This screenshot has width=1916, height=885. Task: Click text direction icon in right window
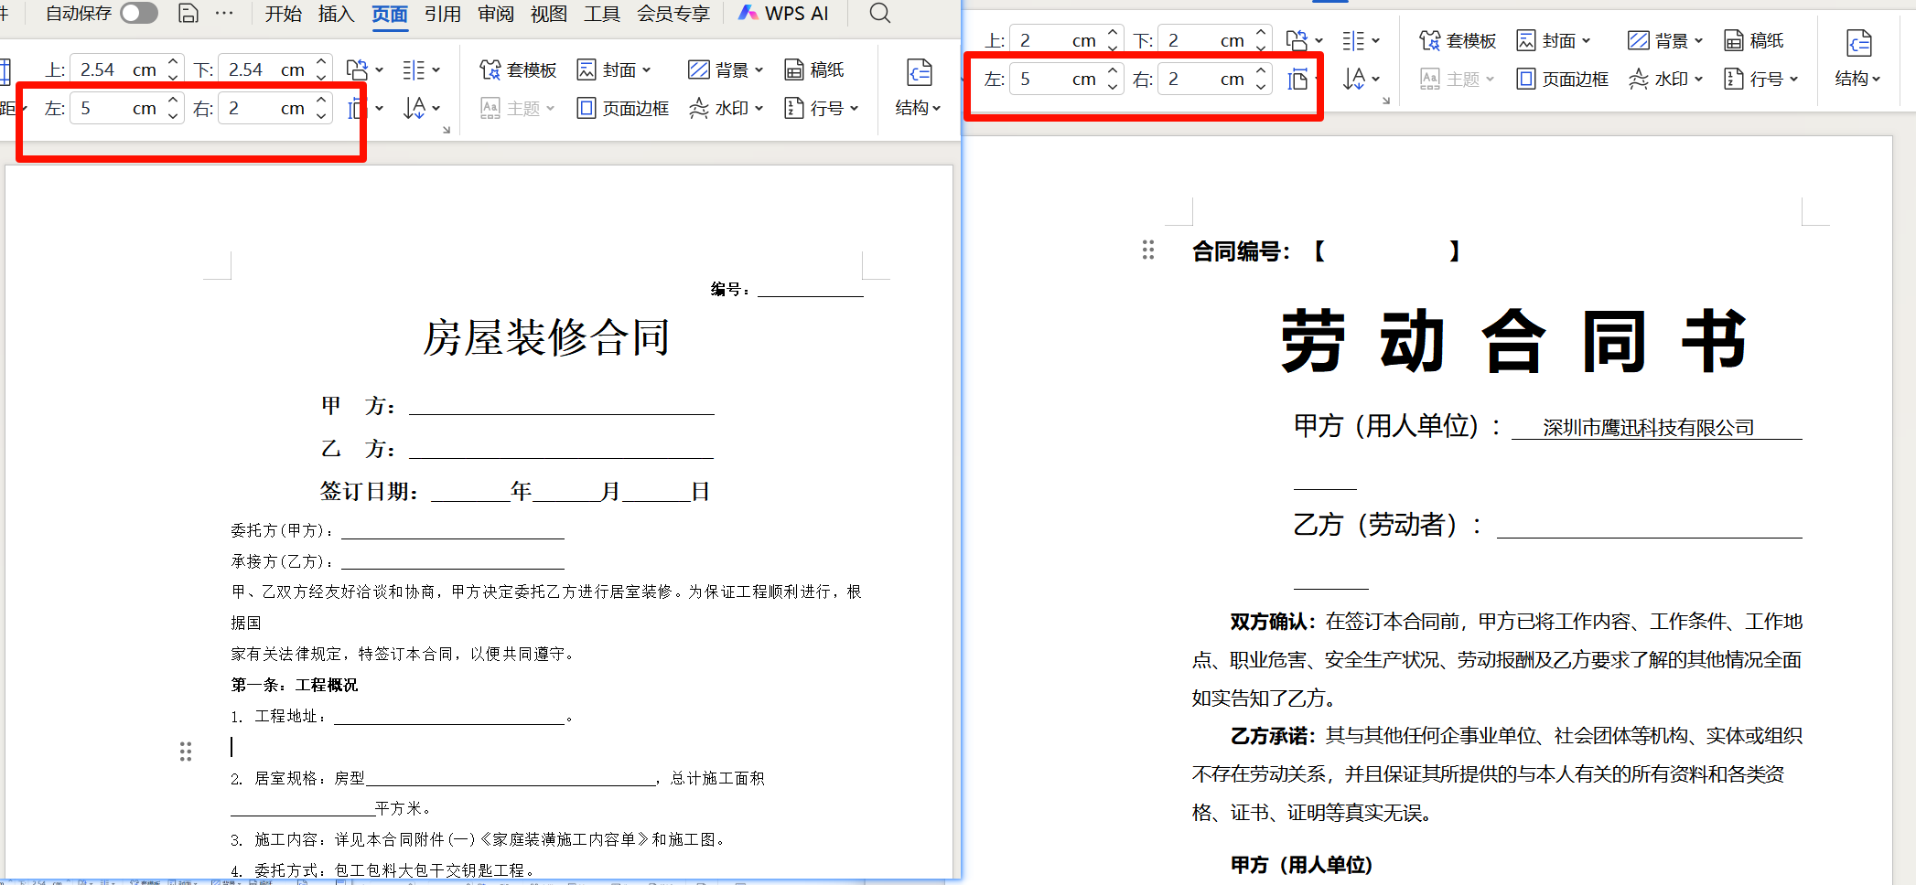(1354, 79)
